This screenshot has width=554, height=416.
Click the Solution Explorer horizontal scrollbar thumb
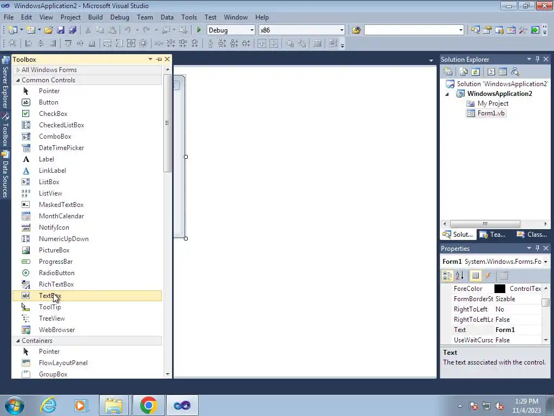[485, 224]
